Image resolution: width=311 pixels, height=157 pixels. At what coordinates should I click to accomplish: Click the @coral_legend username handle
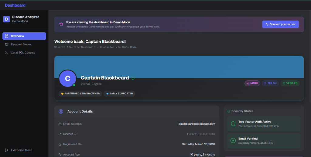click(x=91, y=84)
